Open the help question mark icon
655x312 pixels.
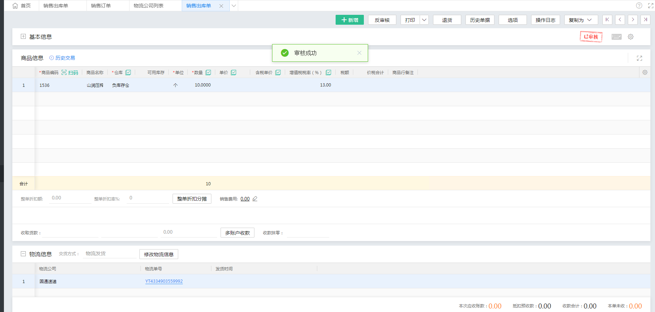pyautogui.click(x=639, y=6)
